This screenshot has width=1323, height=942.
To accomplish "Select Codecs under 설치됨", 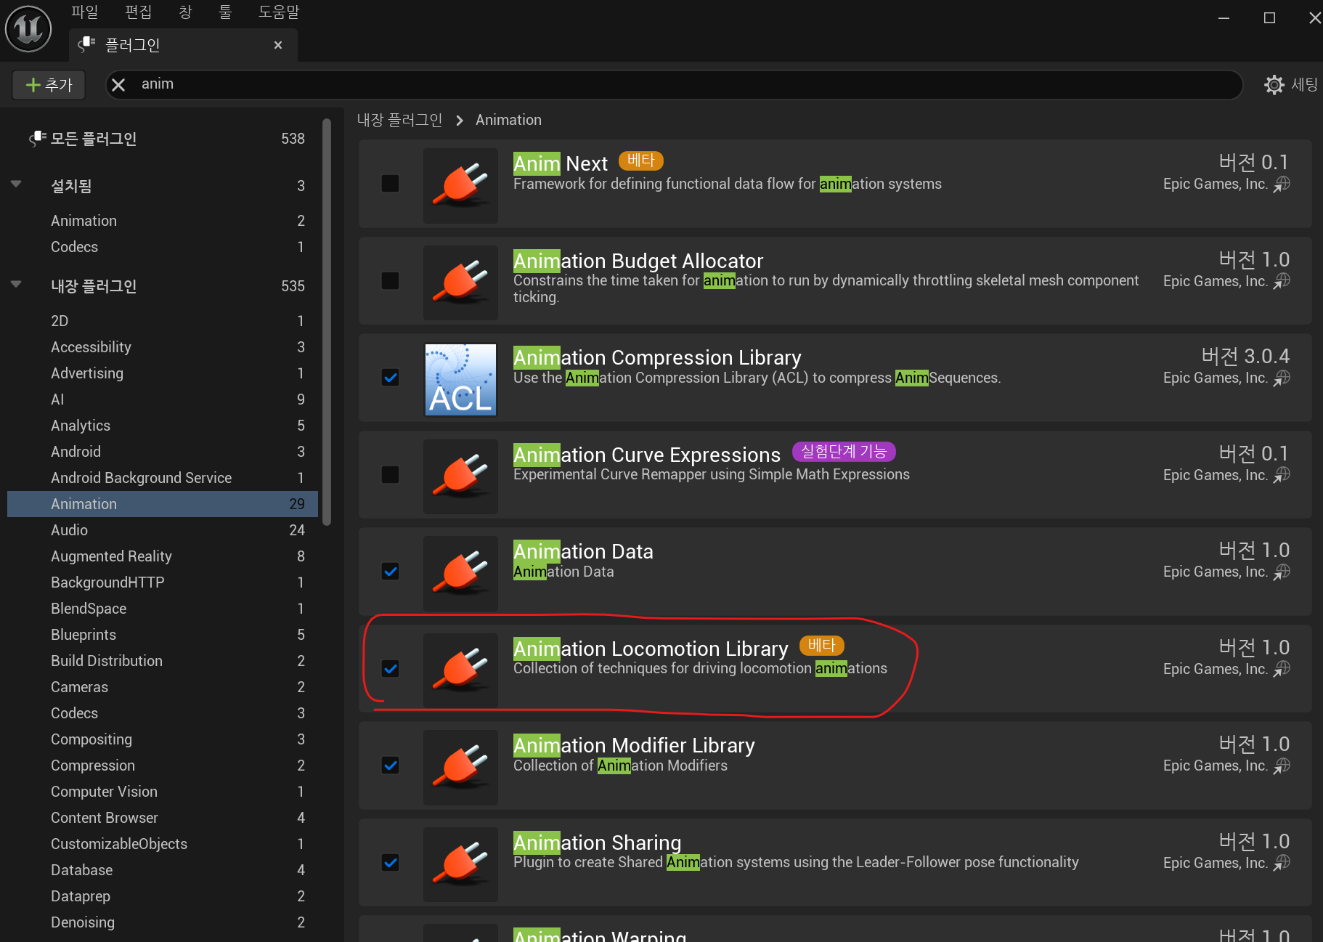I will [163, 247].
